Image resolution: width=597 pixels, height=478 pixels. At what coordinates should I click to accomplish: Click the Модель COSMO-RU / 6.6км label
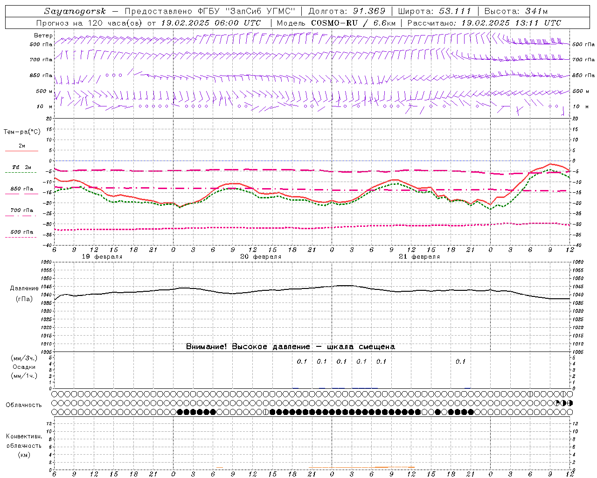tap(336, 23)
